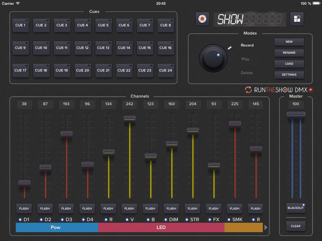Trigger CUE 19
Image resolution: width=322 pixels, height=241 pixels.
pyautogui.click(x=62, y=70)
